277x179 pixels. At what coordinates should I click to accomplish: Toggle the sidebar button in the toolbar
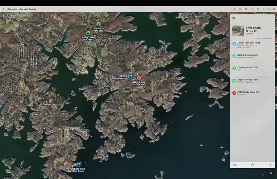click(4, 9)
